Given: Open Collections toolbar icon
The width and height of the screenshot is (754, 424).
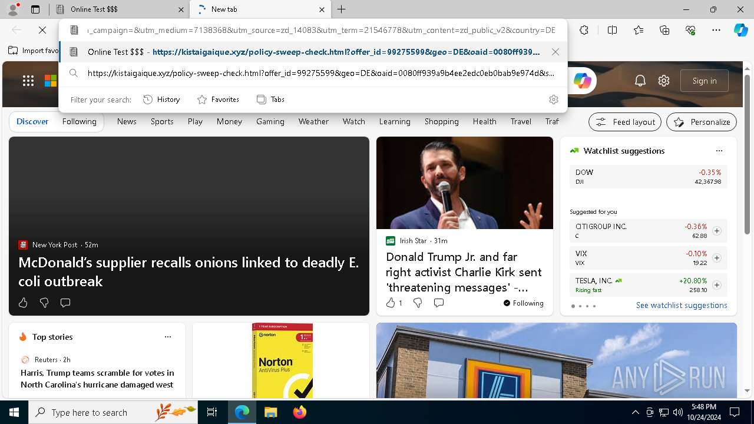Looking at the screenshot, I should click(664, 30).
